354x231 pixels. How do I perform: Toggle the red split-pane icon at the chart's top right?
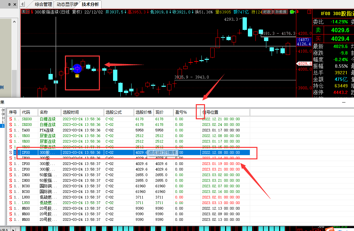(309, 12)
